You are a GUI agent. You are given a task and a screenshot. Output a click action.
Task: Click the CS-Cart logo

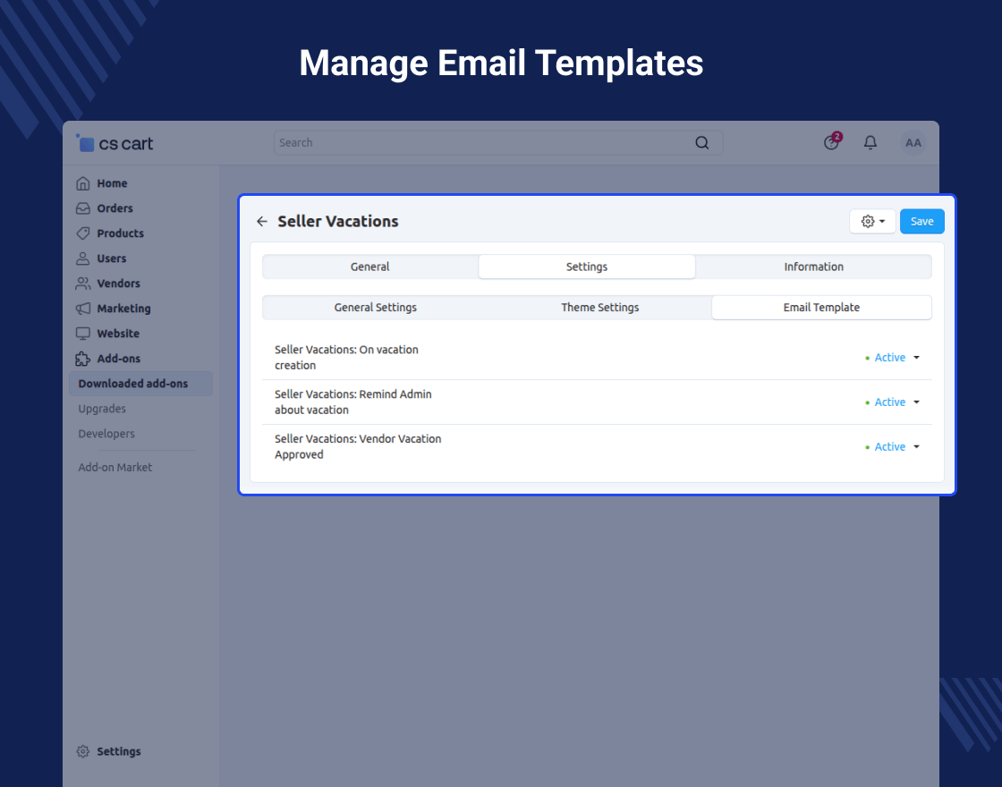(x=115, y=143)
